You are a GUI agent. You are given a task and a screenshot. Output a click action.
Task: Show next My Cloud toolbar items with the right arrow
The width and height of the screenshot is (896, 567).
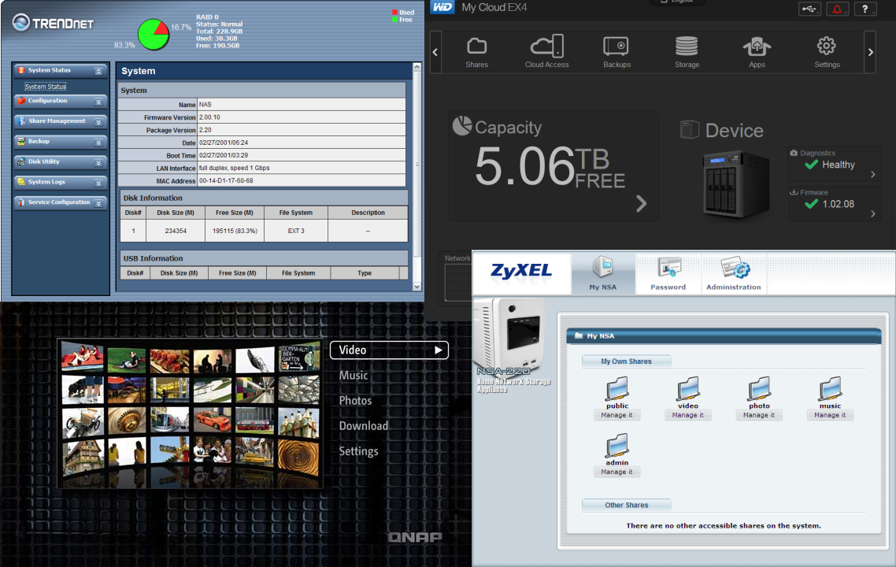pyautogui.click(x=870, y=52)
